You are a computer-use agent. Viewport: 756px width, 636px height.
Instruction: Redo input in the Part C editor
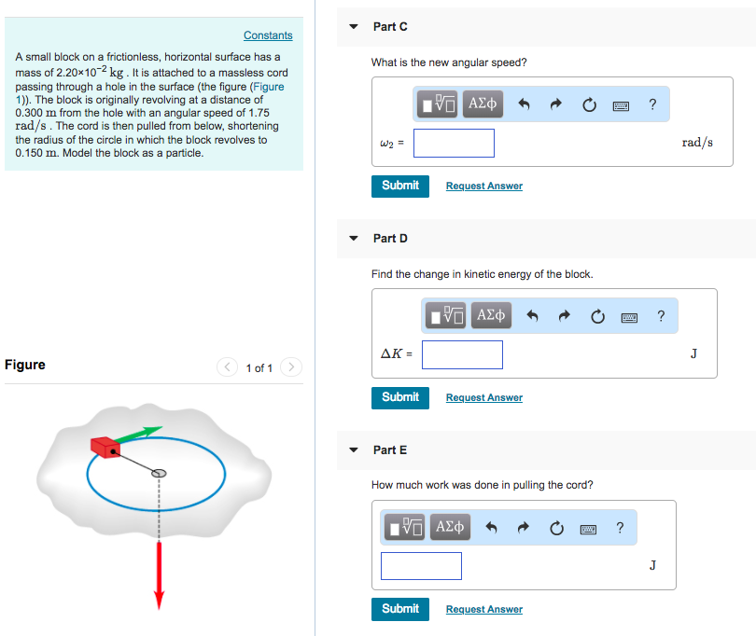[558, 104]
